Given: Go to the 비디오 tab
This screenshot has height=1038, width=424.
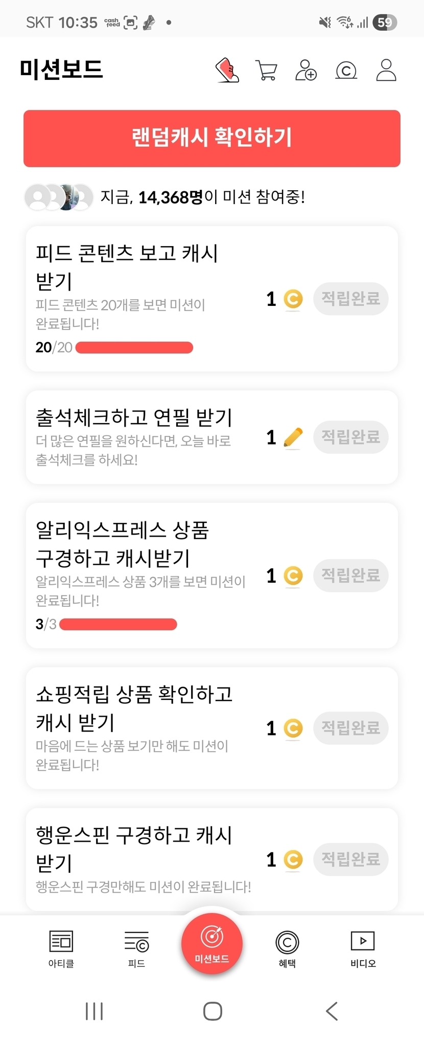Looking at the screenshot, I should pyautogui.click(x=363, y=948).
